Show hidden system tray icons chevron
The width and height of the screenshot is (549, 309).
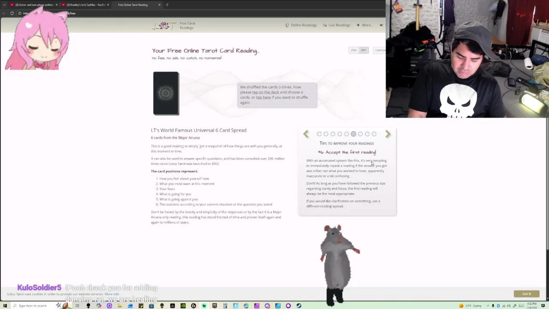pyautogui.click(x=489, y=306)
